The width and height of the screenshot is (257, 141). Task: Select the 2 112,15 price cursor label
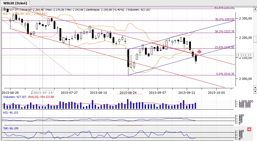pyautogui.click(x=245, y=55)
